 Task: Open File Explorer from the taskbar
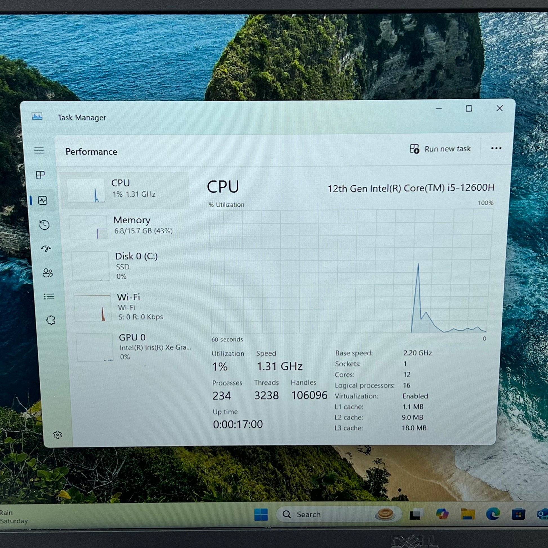point(467,514)
